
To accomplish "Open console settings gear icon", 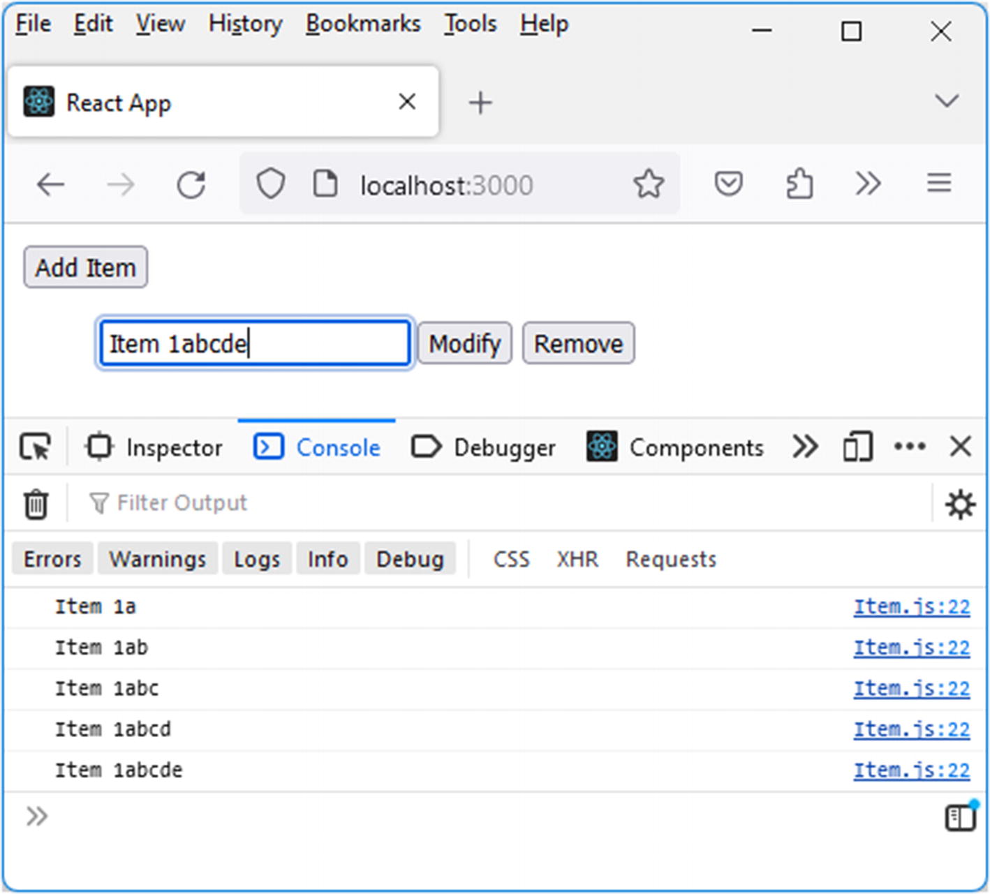I will tap(960, 504).
